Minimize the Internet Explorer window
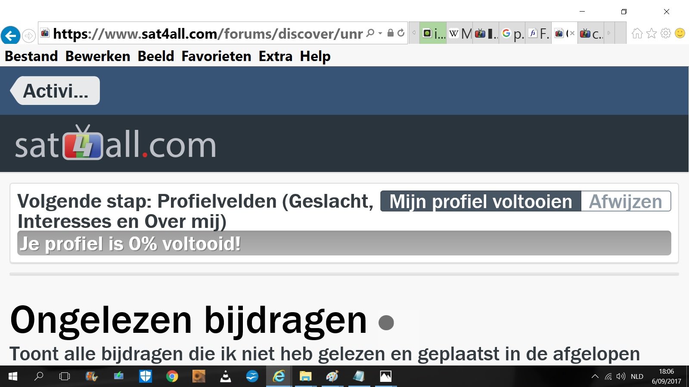The width and height of the screenshot is (689, 387). (582, 12)
